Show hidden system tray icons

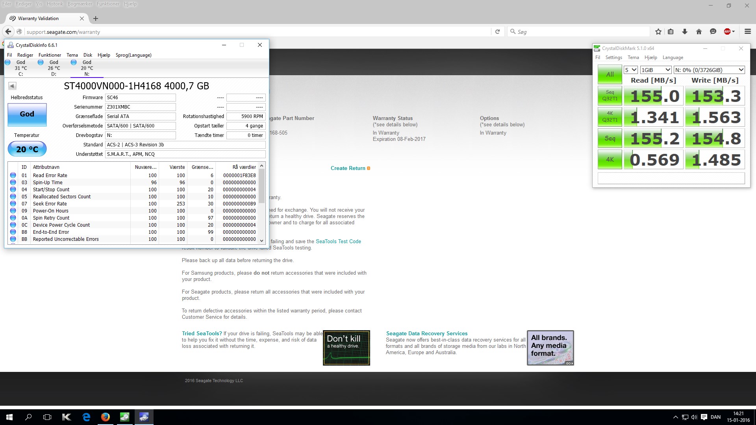tap(676, 417)
